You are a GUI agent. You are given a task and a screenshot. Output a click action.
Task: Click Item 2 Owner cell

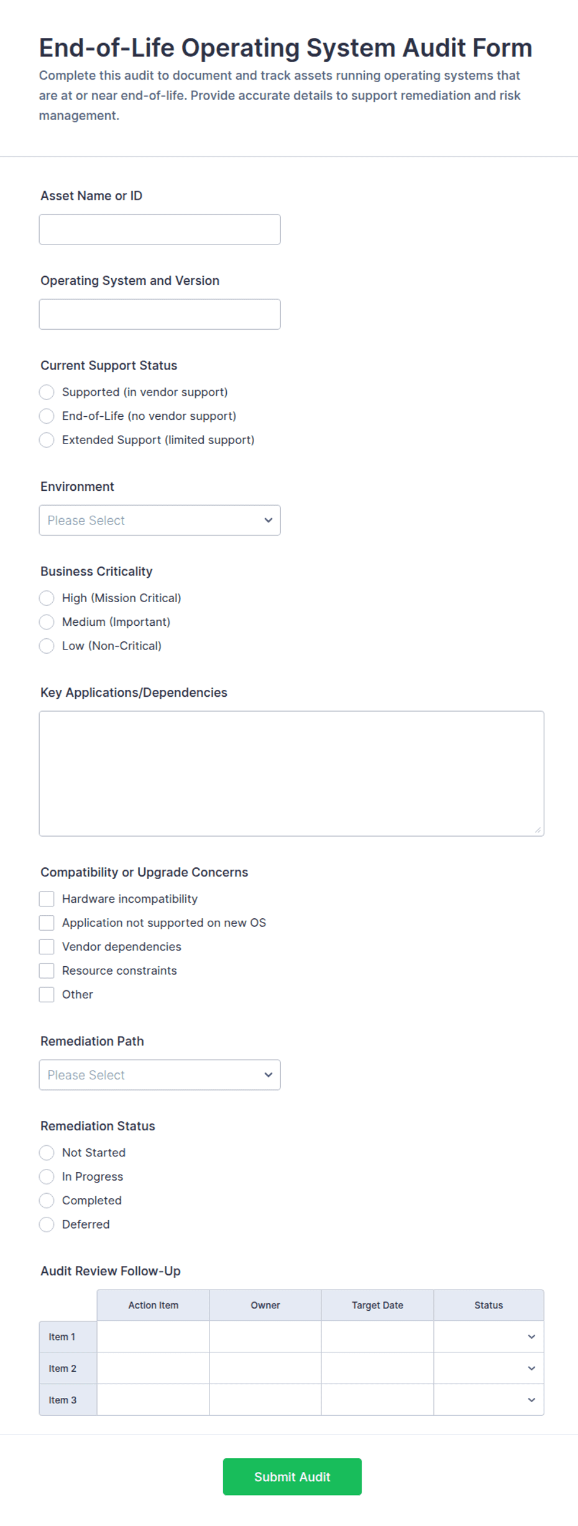265,1368
